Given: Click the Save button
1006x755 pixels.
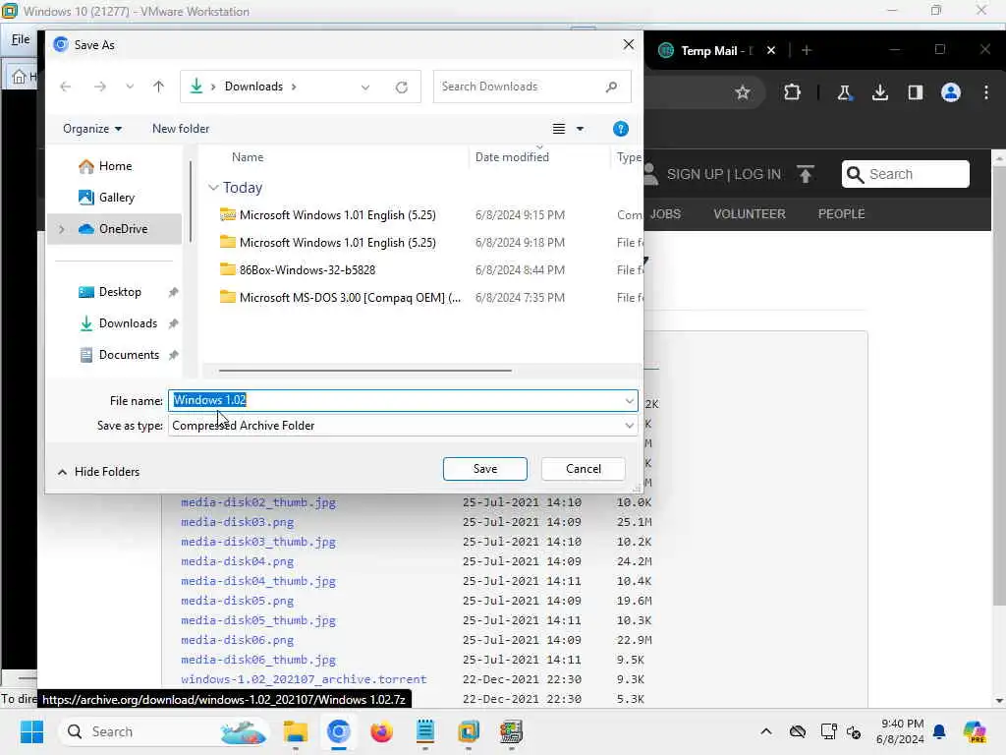Looking at the screenshot, I should pos(485,469).
